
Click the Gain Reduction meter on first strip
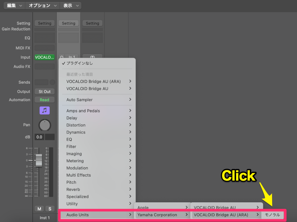point(45,30)
